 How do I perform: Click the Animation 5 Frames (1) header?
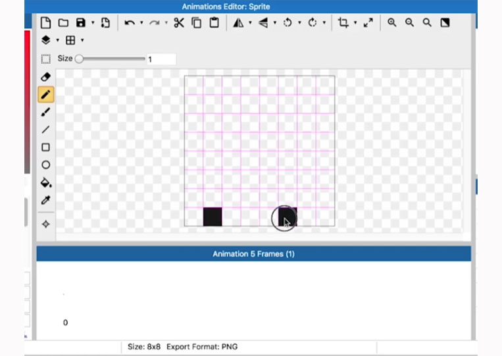coord(253,254)
